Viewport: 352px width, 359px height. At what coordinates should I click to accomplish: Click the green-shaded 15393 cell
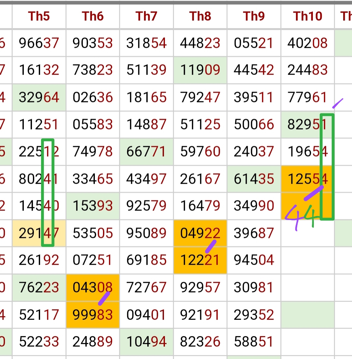point(93,206)
